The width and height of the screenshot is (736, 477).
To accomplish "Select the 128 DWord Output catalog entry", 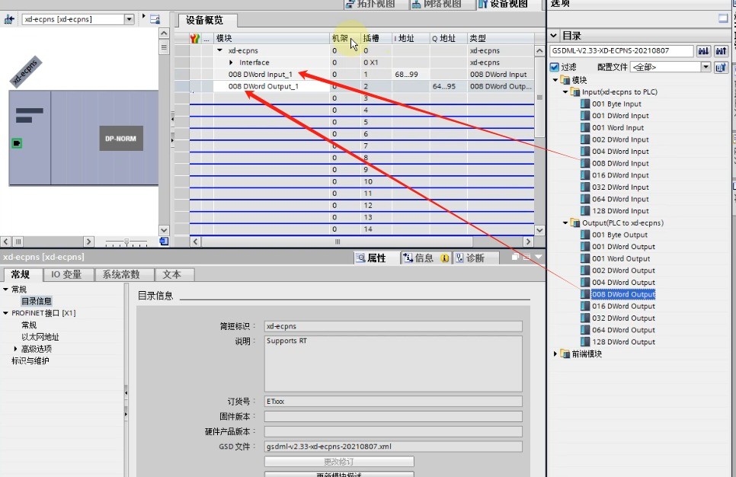I will pos(623,342).
